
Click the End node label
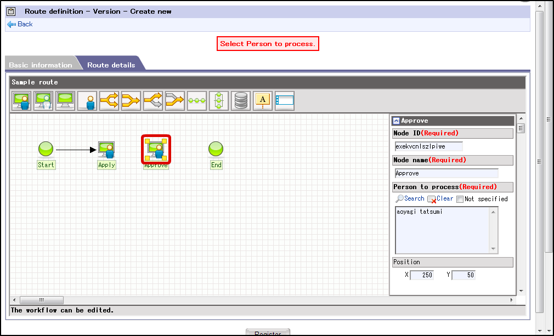[216, 165]
